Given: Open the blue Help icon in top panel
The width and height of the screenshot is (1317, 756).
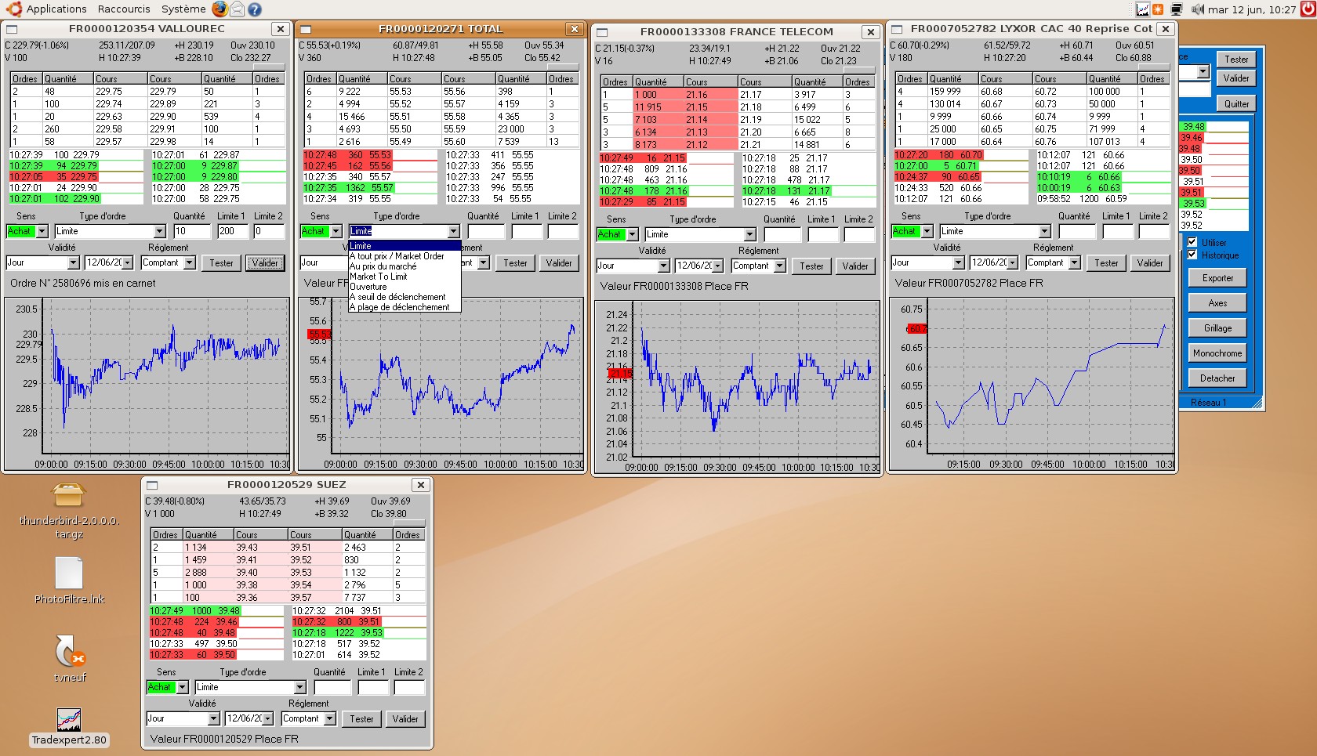Looking at the screenshot, I should coord(254,9).
